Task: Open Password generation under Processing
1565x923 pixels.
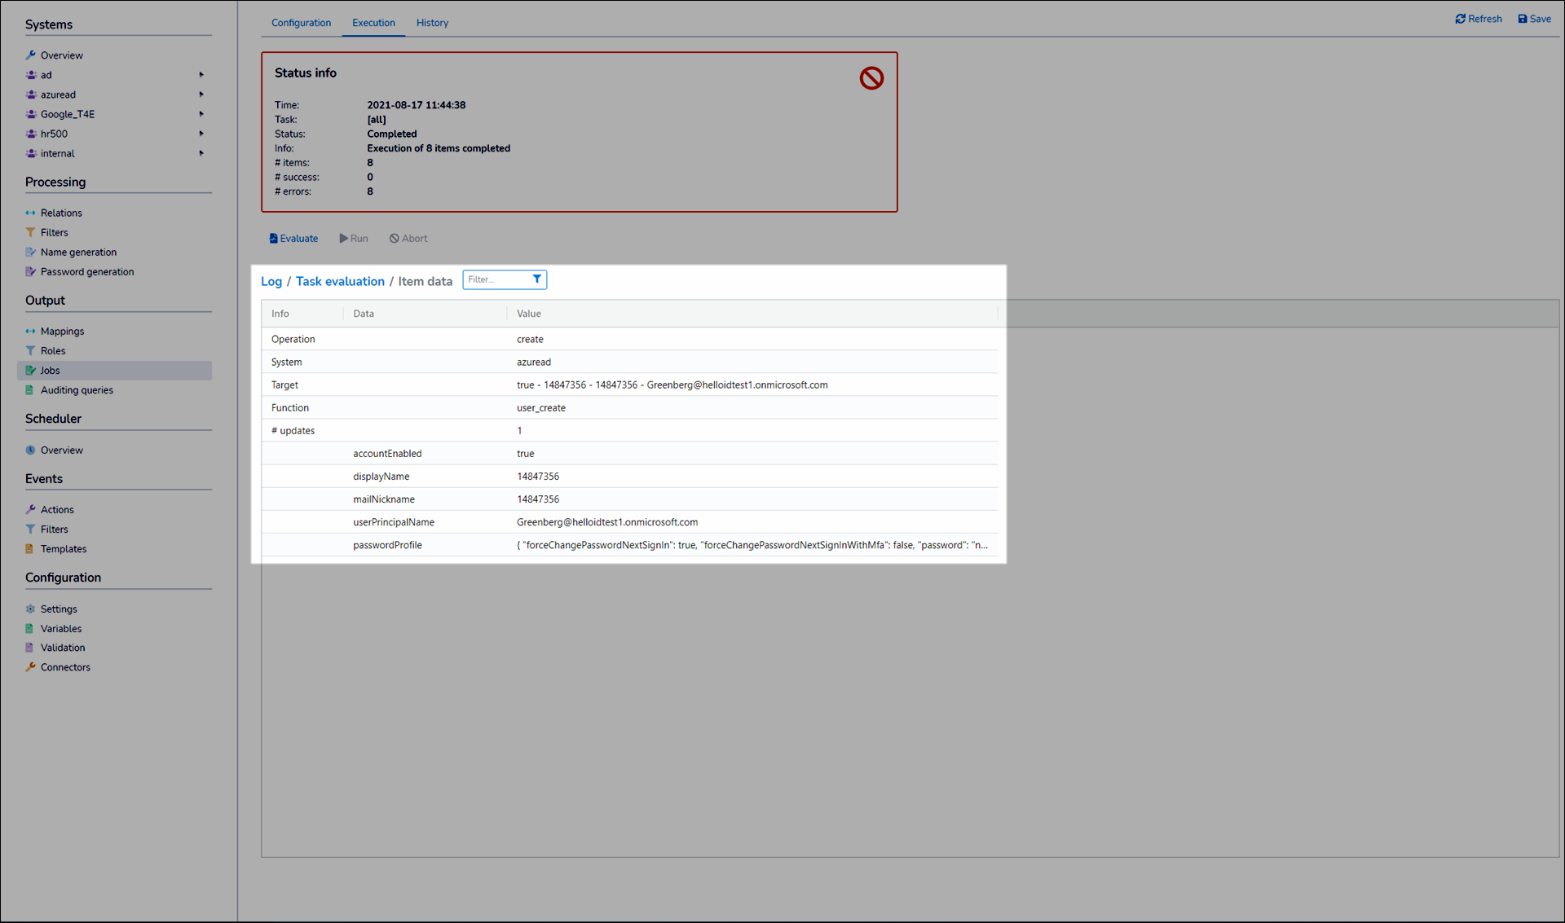Action: click(x=86, y=272)
